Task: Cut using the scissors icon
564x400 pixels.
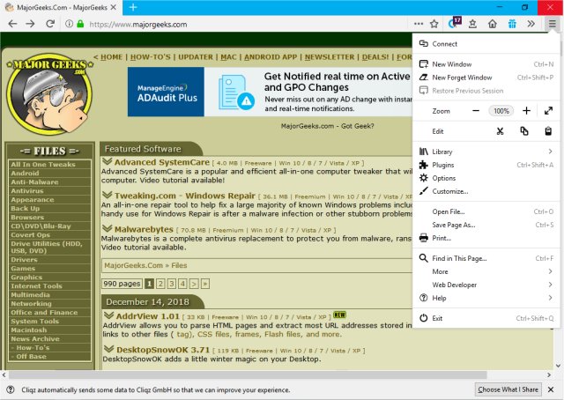Action: point(500,131)
